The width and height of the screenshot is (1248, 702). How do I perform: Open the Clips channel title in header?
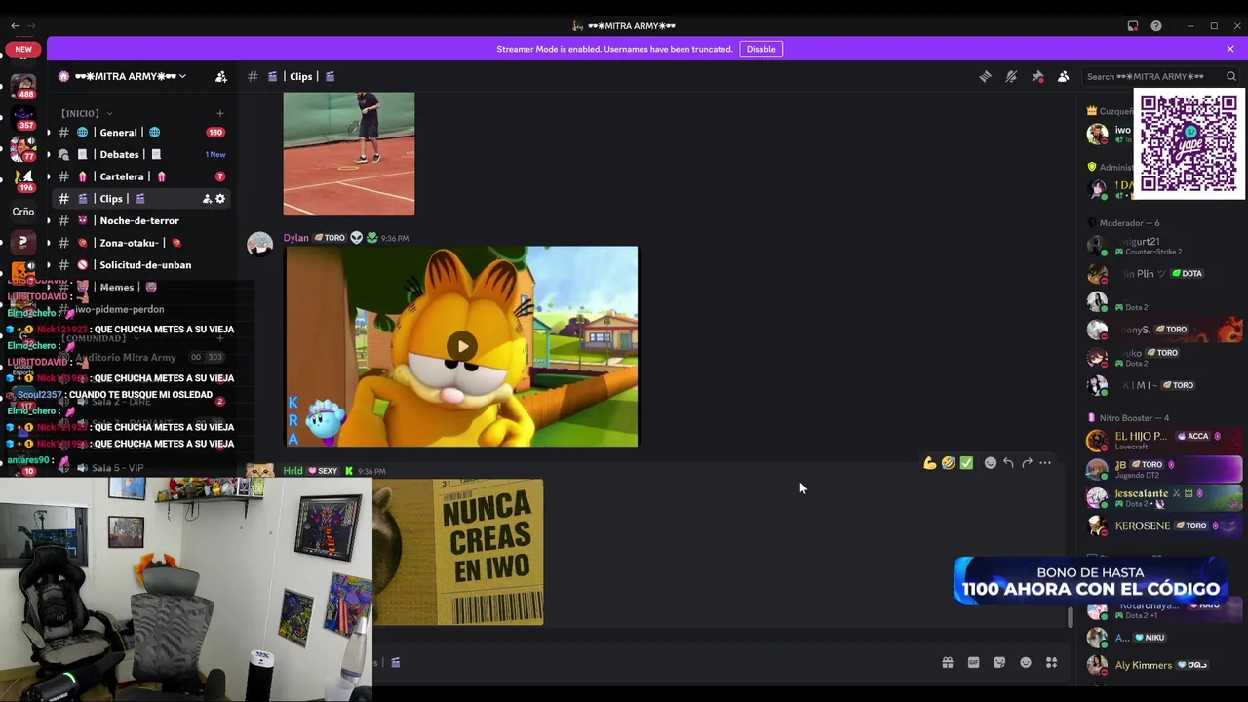[301, 76]
